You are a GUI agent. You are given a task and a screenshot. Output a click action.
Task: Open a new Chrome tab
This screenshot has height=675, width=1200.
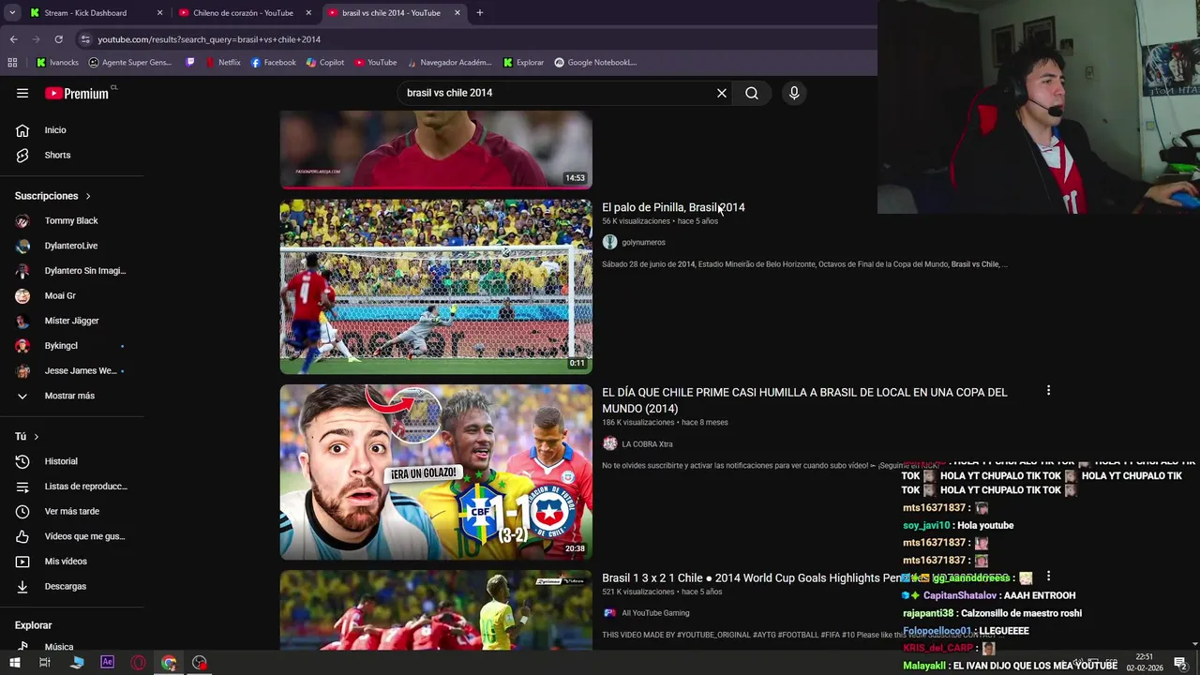479,13
